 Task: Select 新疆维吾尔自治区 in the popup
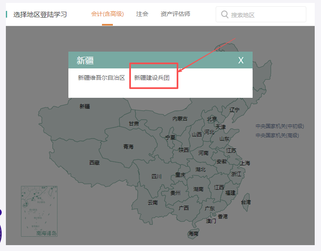click(x=101, y=78)
